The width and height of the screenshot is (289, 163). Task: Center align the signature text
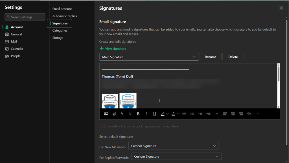click(x=233, y=114)
